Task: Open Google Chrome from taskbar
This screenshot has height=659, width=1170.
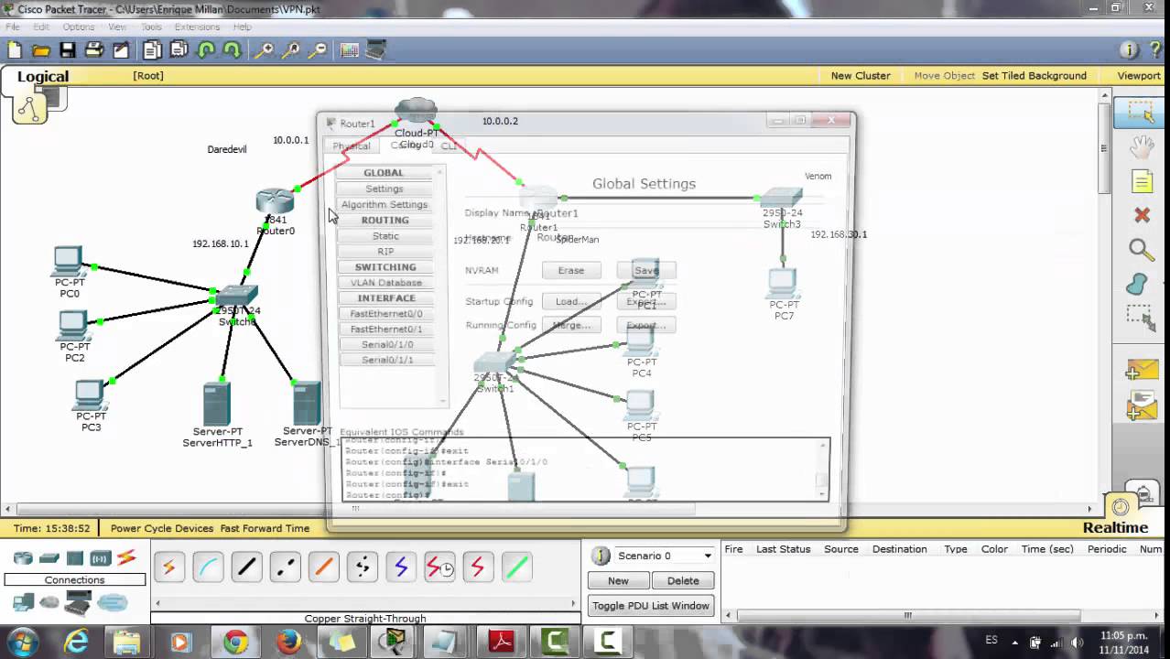Action: (235, 643)
